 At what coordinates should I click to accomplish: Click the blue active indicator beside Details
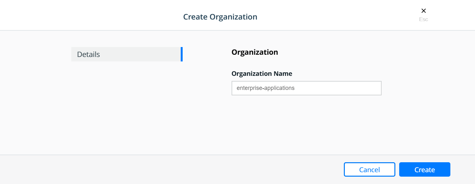pyautogui.click(x=182, y=54)
